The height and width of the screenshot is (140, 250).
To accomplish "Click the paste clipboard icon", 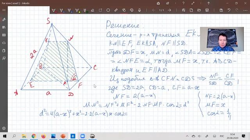I will tap(221, 10).
